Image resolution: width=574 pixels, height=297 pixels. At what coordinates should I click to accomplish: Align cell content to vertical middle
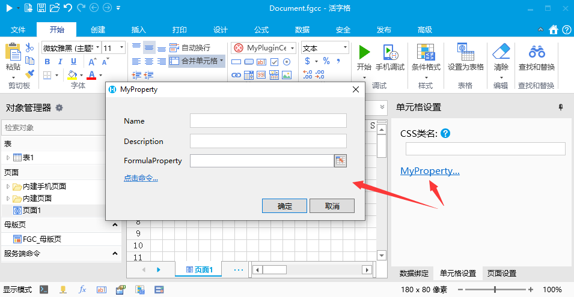click(149, 47)
